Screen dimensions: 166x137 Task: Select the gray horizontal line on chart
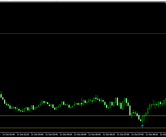(x=83, y=34)
